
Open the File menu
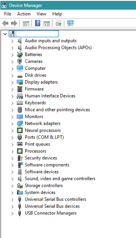(x=8, y=14)
